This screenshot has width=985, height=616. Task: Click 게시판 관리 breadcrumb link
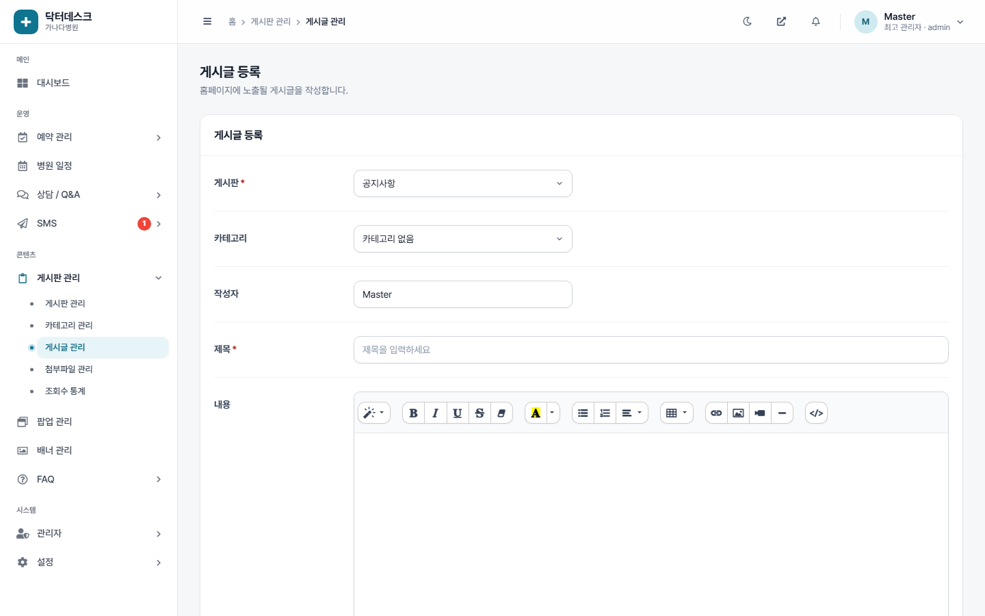click(271, 22)
